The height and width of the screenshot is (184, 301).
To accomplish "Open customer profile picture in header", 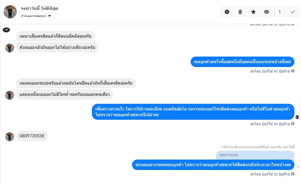I will pyautogui.click(x=10, y=12).
